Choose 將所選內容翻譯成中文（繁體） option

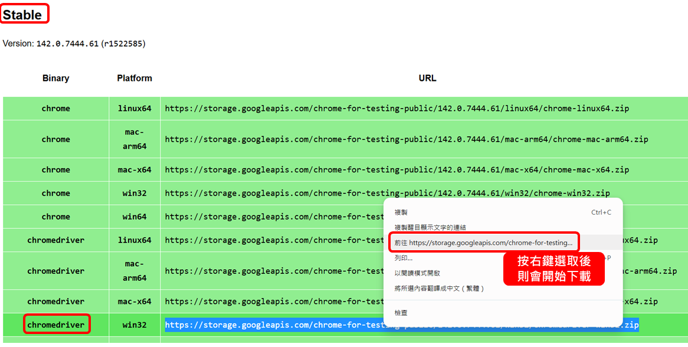click(x=439, y=289)
